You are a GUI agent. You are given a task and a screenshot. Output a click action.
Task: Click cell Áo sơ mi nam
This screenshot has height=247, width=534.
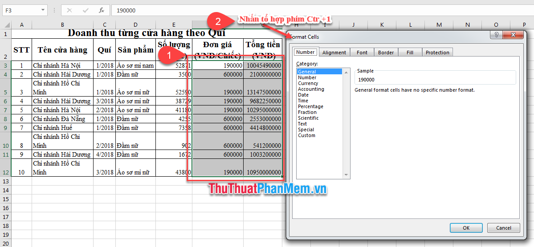point(135,65)
